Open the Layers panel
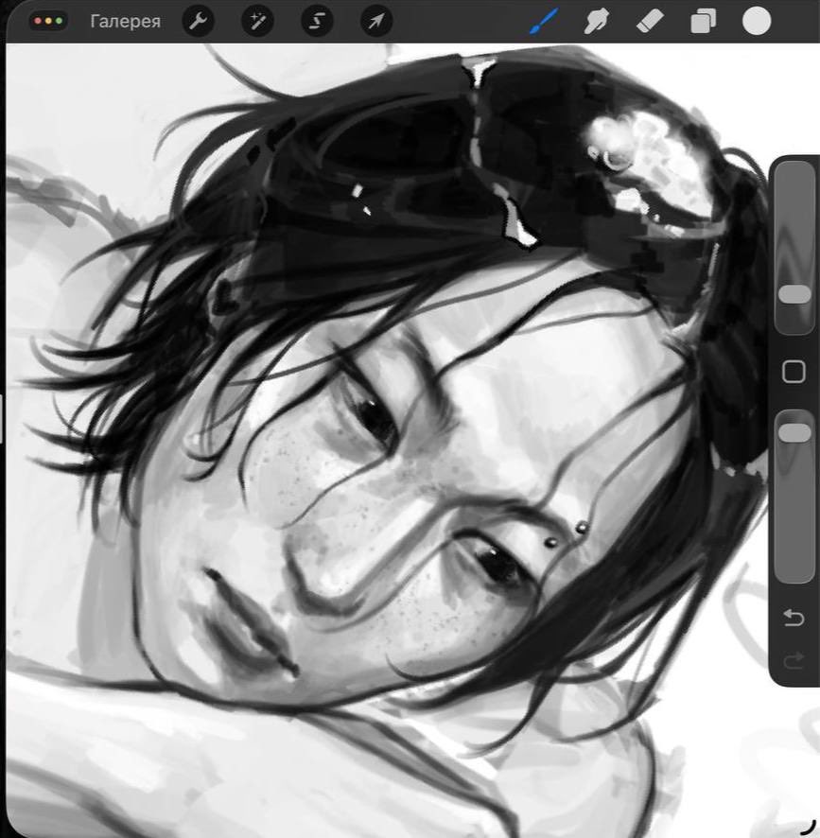Viewport: 820px width, 838px height. (x=703, y=23)
